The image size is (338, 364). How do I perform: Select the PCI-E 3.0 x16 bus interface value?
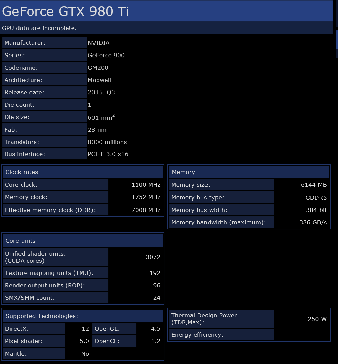108,154
